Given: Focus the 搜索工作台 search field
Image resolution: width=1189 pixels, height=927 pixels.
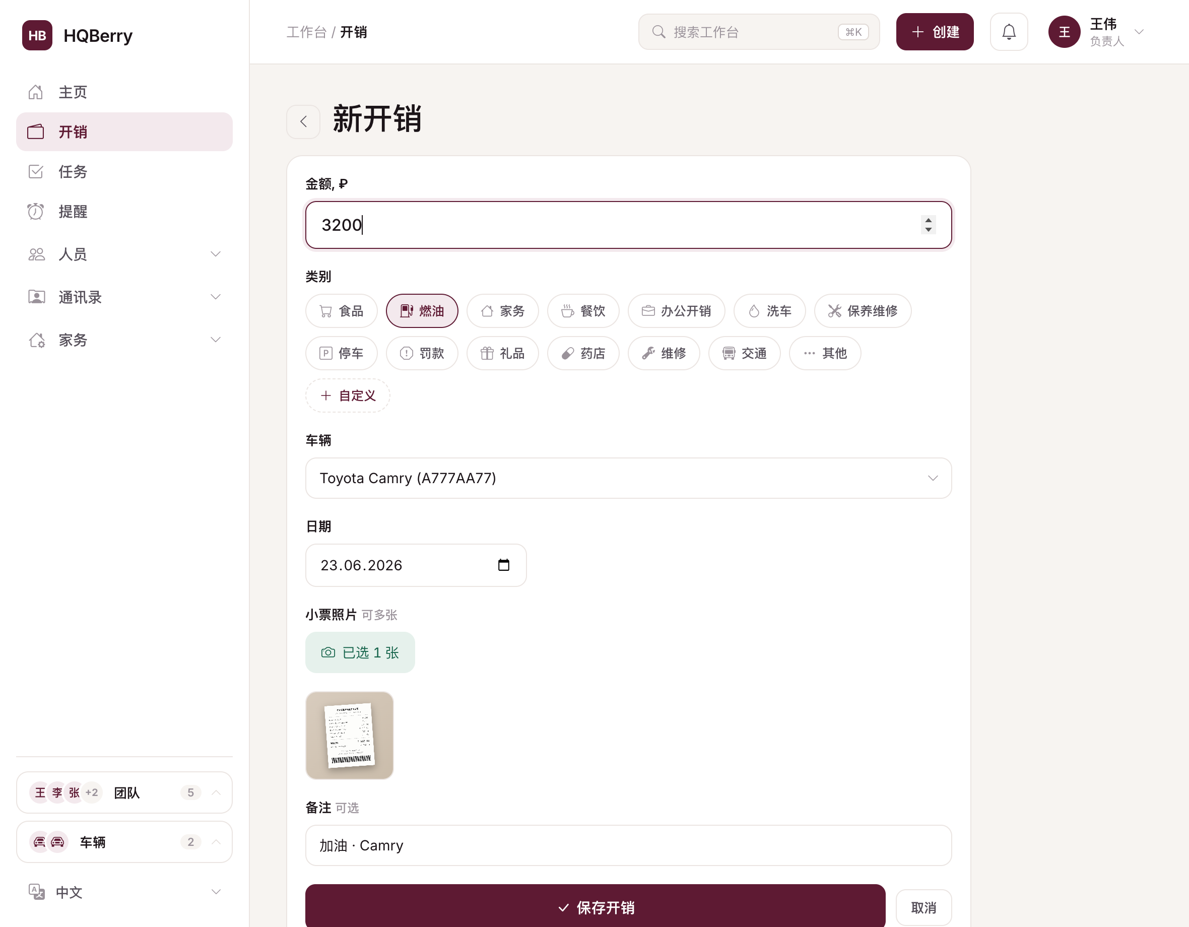Looking at the screenshot, I should pos(759,32).
